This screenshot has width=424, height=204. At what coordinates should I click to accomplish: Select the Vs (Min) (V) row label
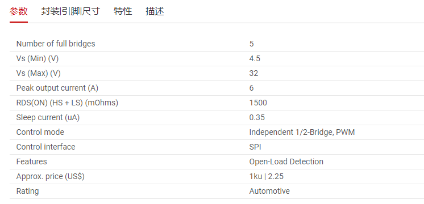38,58
